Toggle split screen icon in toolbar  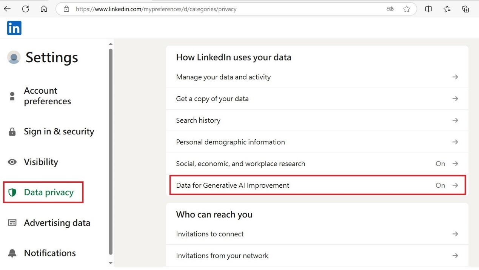point(428,9)
